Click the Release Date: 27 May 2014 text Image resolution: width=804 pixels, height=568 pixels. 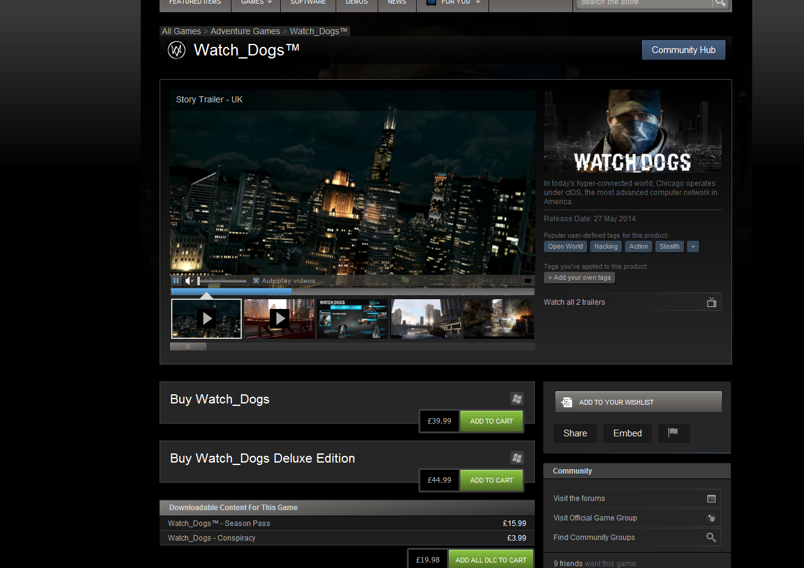pyautogui.click(x=590, y=219)
